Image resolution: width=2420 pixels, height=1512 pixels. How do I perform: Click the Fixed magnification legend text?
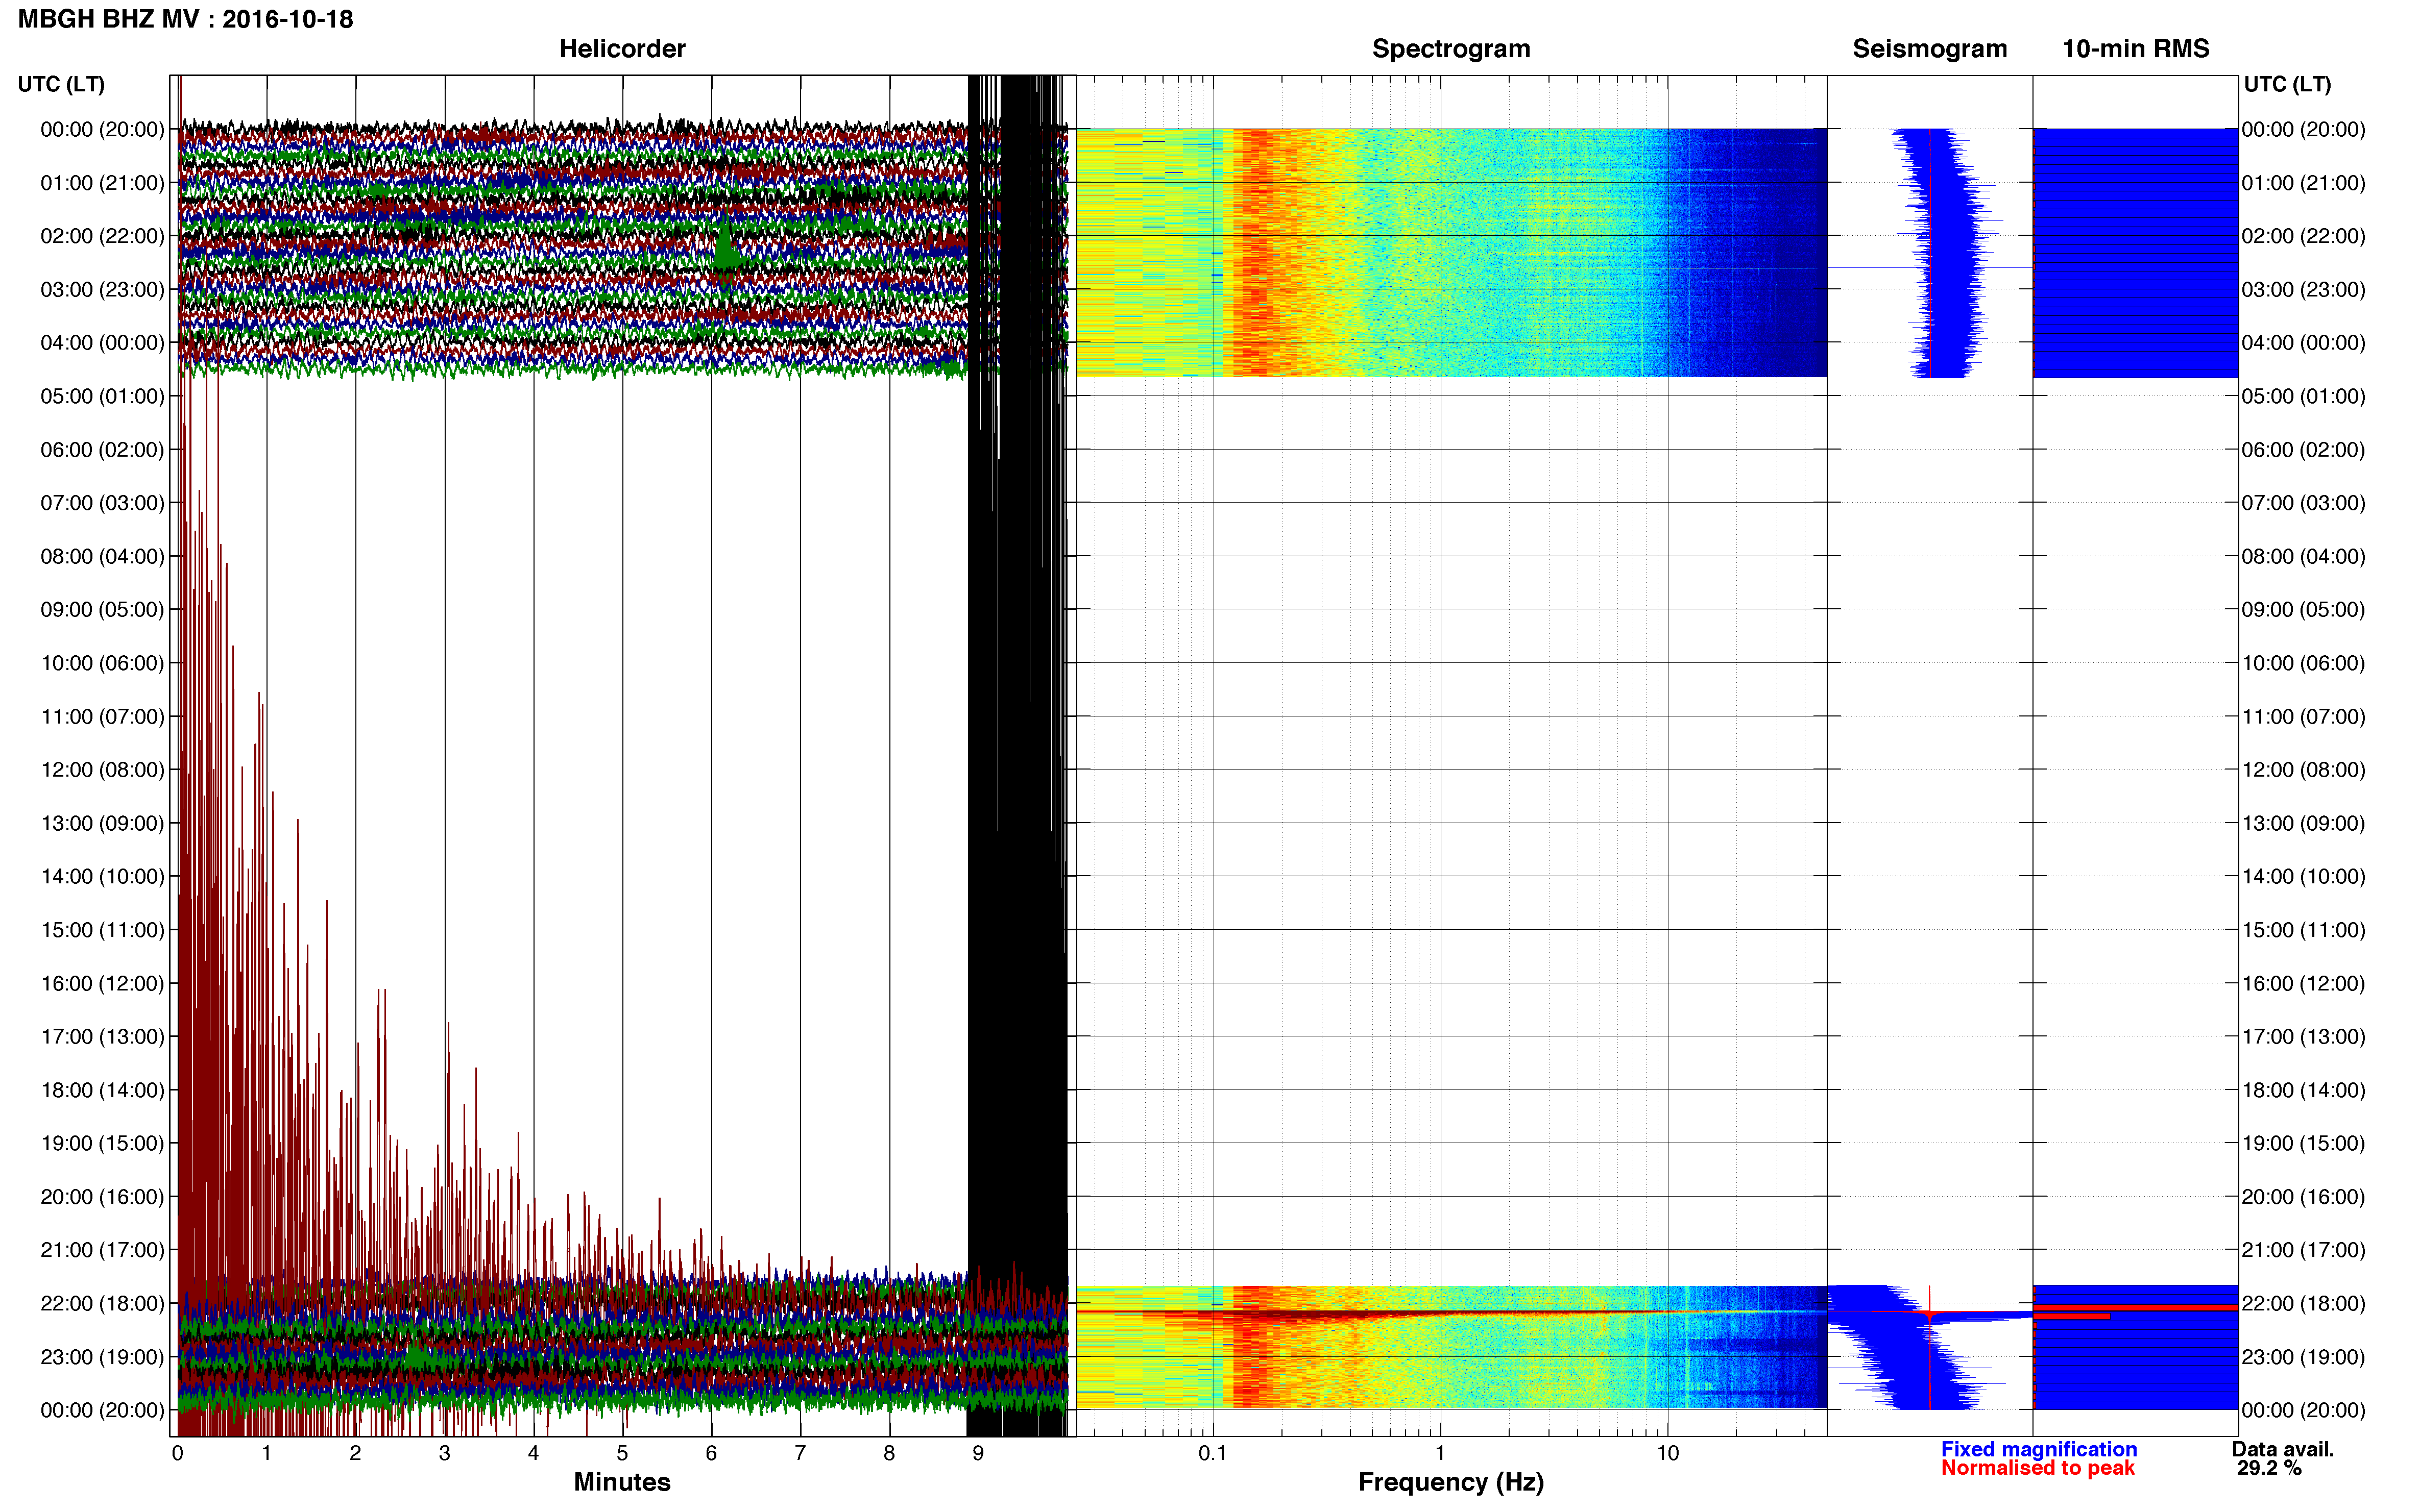click(x=2039, y=1449)
